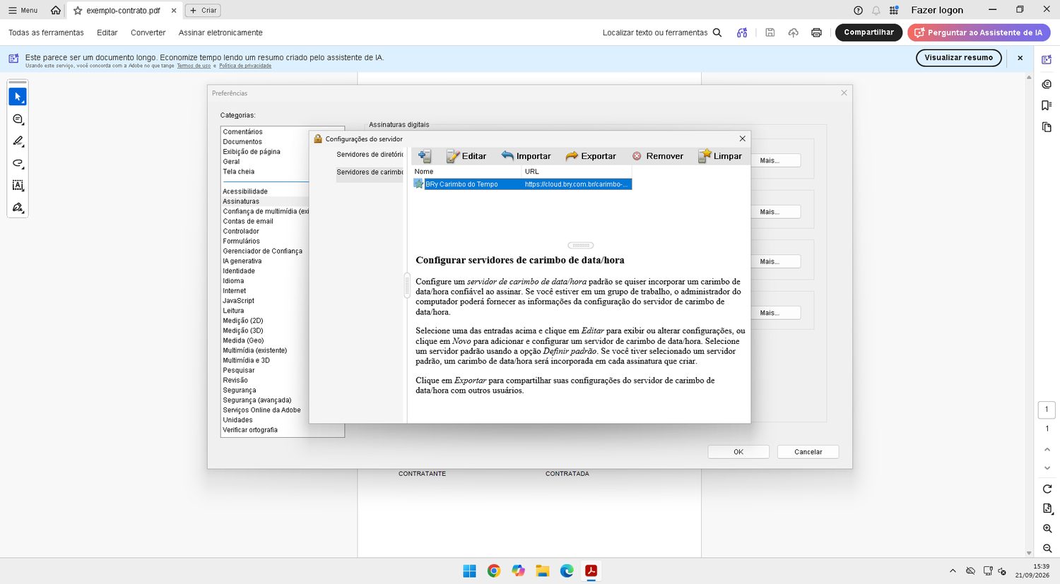Select Comentários in the Categorias list
This screenshot has width=1060, height=584.
[x=242, y=132]
